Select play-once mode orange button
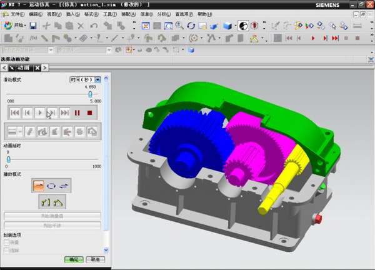 39,186
